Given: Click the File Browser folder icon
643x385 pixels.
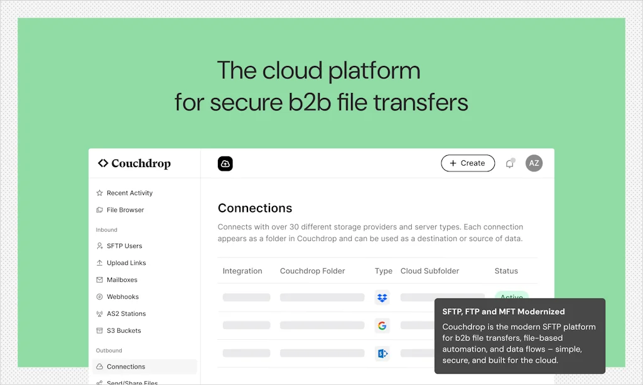Looking at the screenshot, I should [x=99, y=210].
